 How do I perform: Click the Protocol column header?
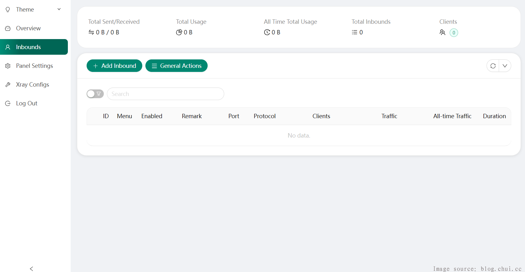point(265,116)
